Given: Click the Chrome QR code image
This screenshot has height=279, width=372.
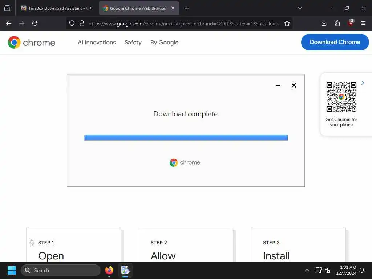Looking at the screenshot, I should pyautogui.click(x=341, y=97).
